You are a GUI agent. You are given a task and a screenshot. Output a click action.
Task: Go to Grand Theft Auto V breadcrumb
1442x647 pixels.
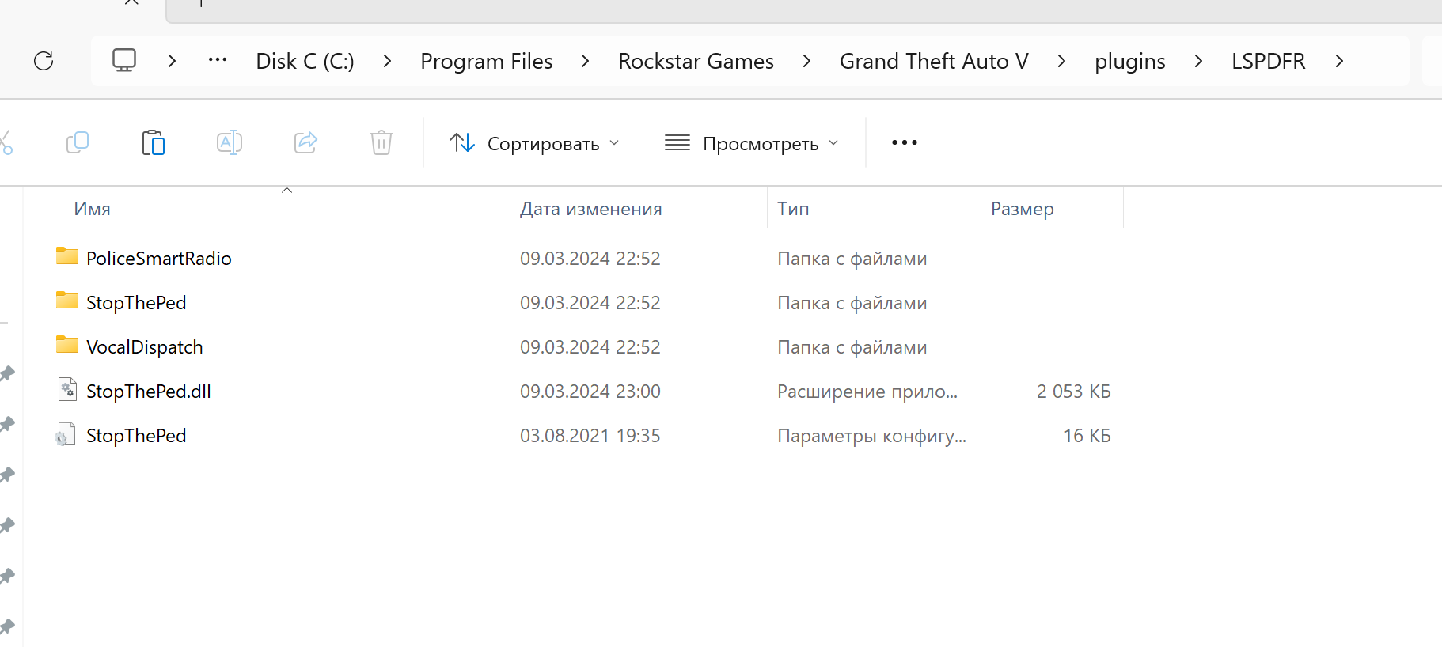point(934,61)
